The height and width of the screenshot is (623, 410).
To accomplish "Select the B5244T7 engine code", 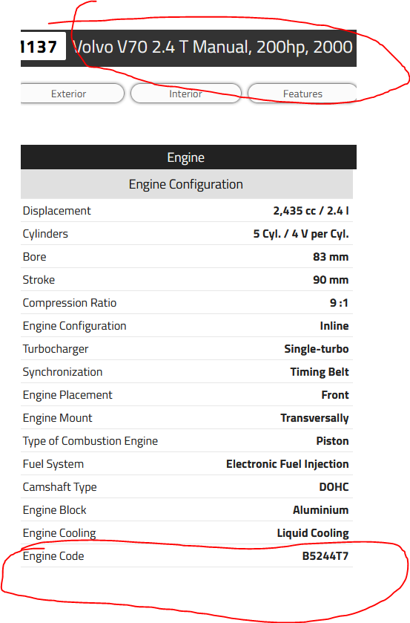I will click(325, 556).
